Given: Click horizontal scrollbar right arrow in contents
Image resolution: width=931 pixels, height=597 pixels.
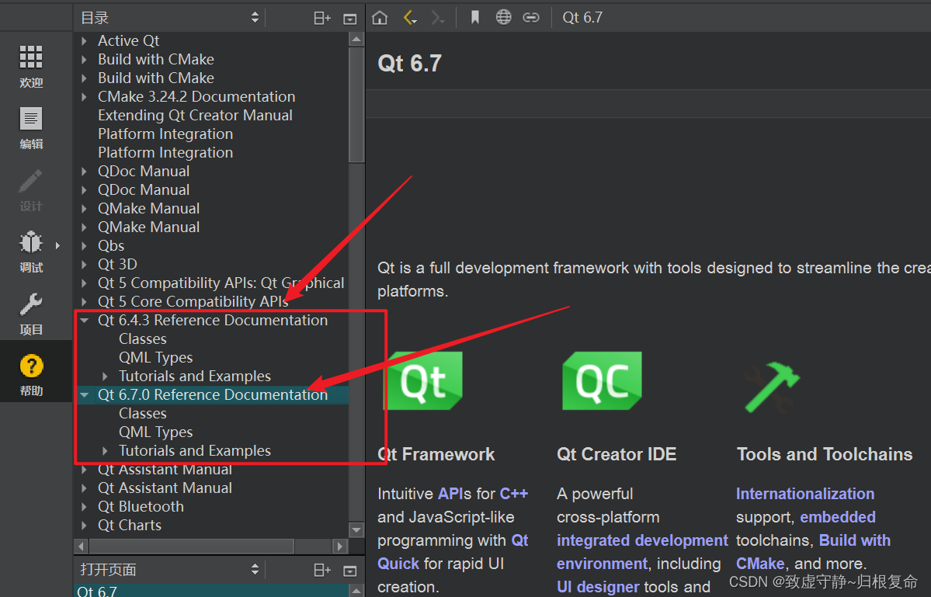Looking at the screenshot, I should (x=339, y=545).
